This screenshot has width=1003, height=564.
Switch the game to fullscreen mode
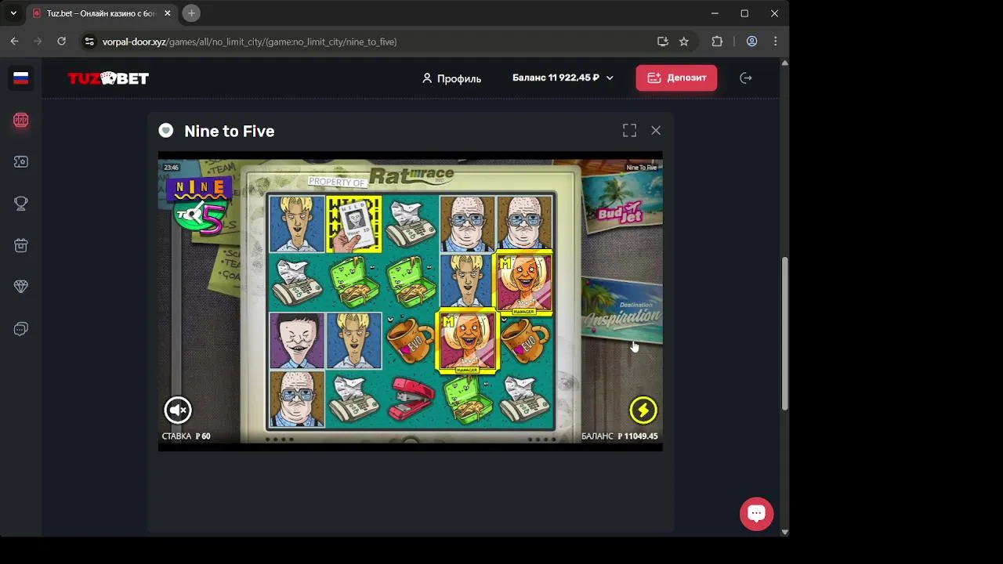tap(629, 131)
